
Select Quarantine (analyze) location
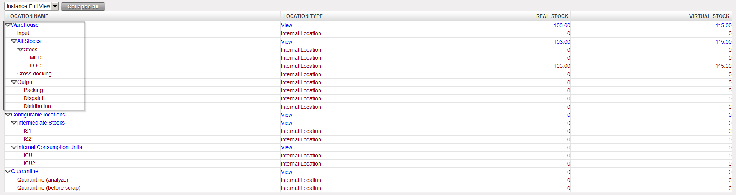click(x=43, y=180)
